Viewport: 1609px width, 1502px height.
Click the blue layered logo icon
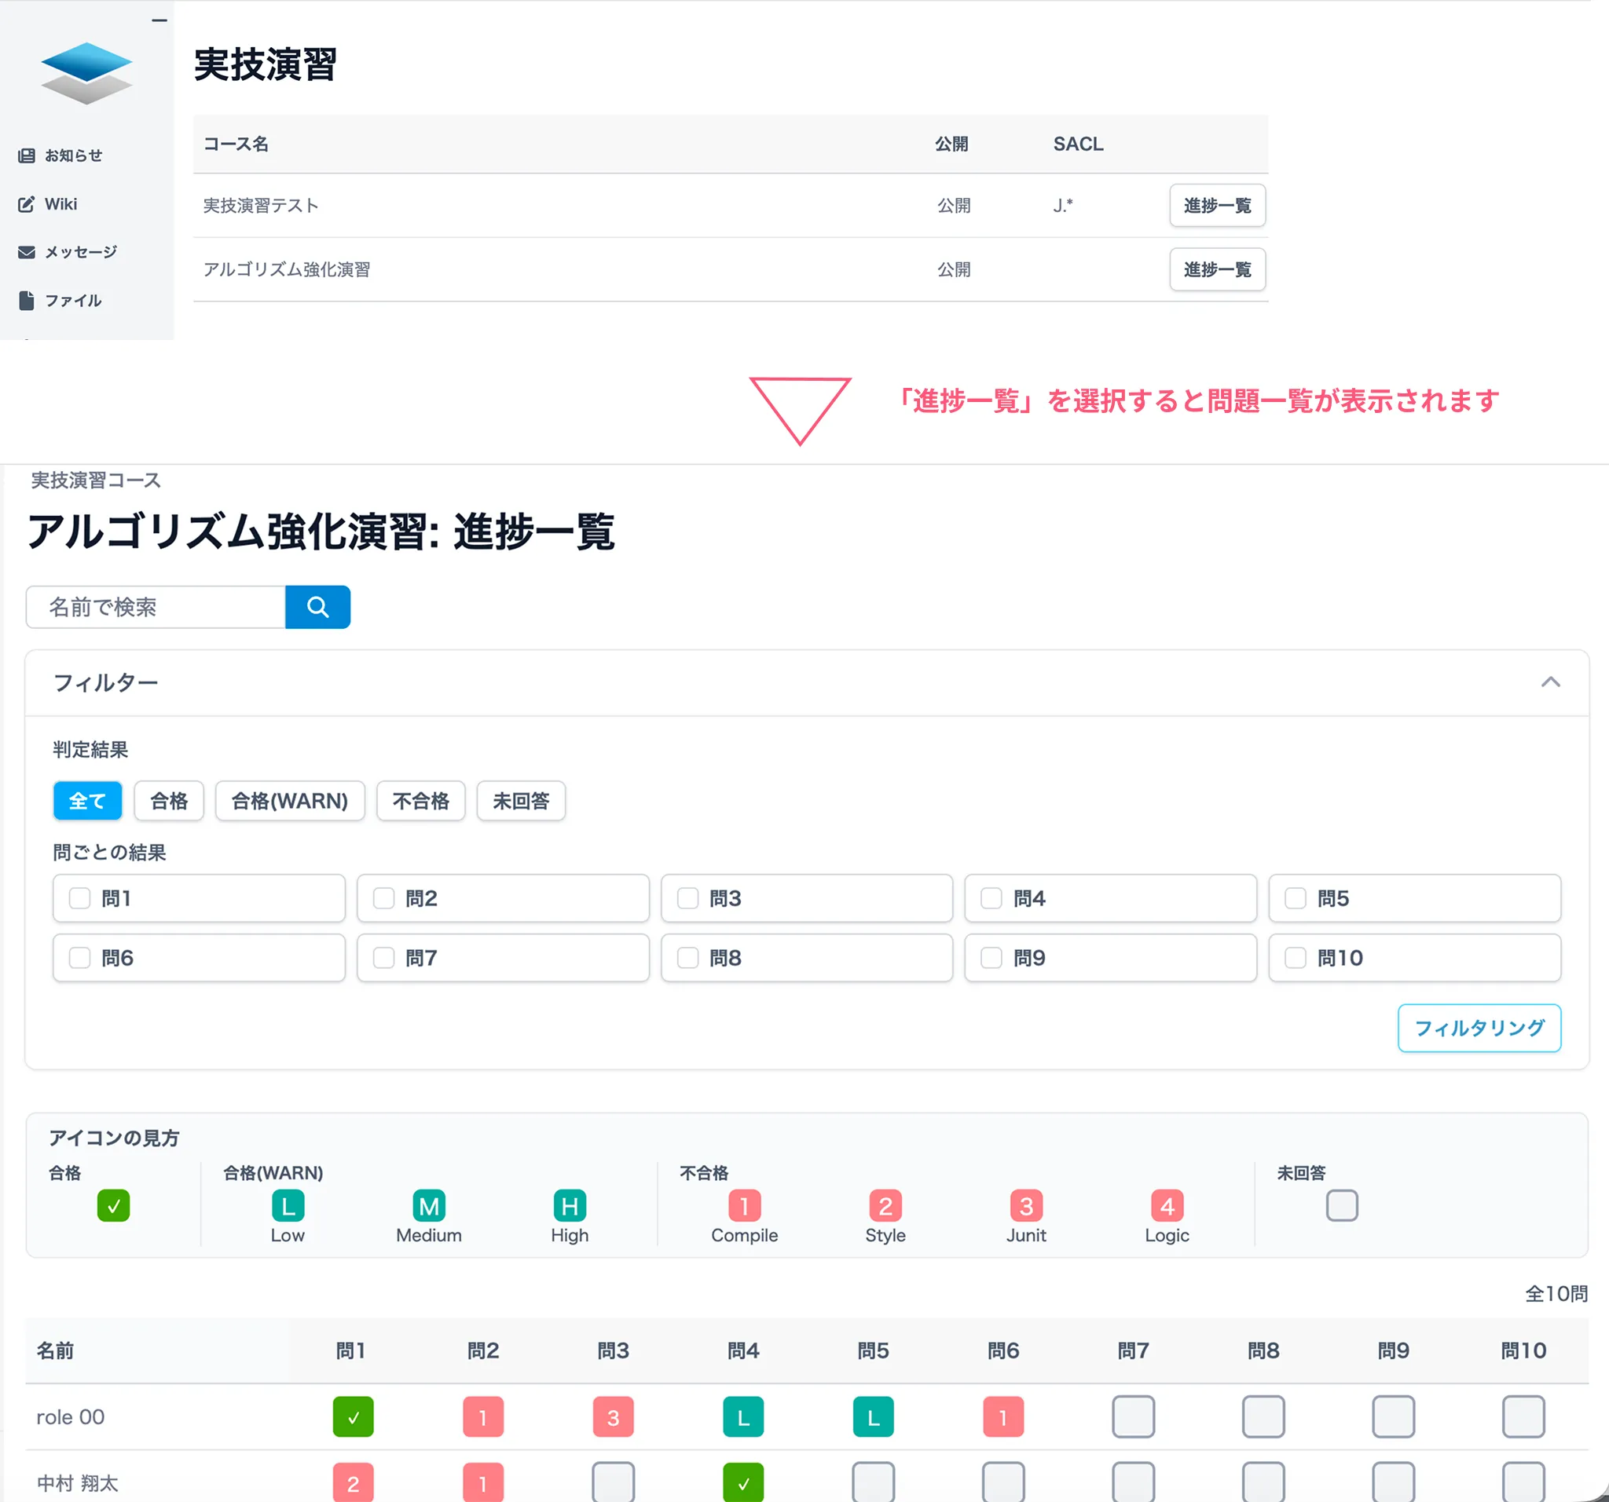pyautogui.click(x=86, y=73)
